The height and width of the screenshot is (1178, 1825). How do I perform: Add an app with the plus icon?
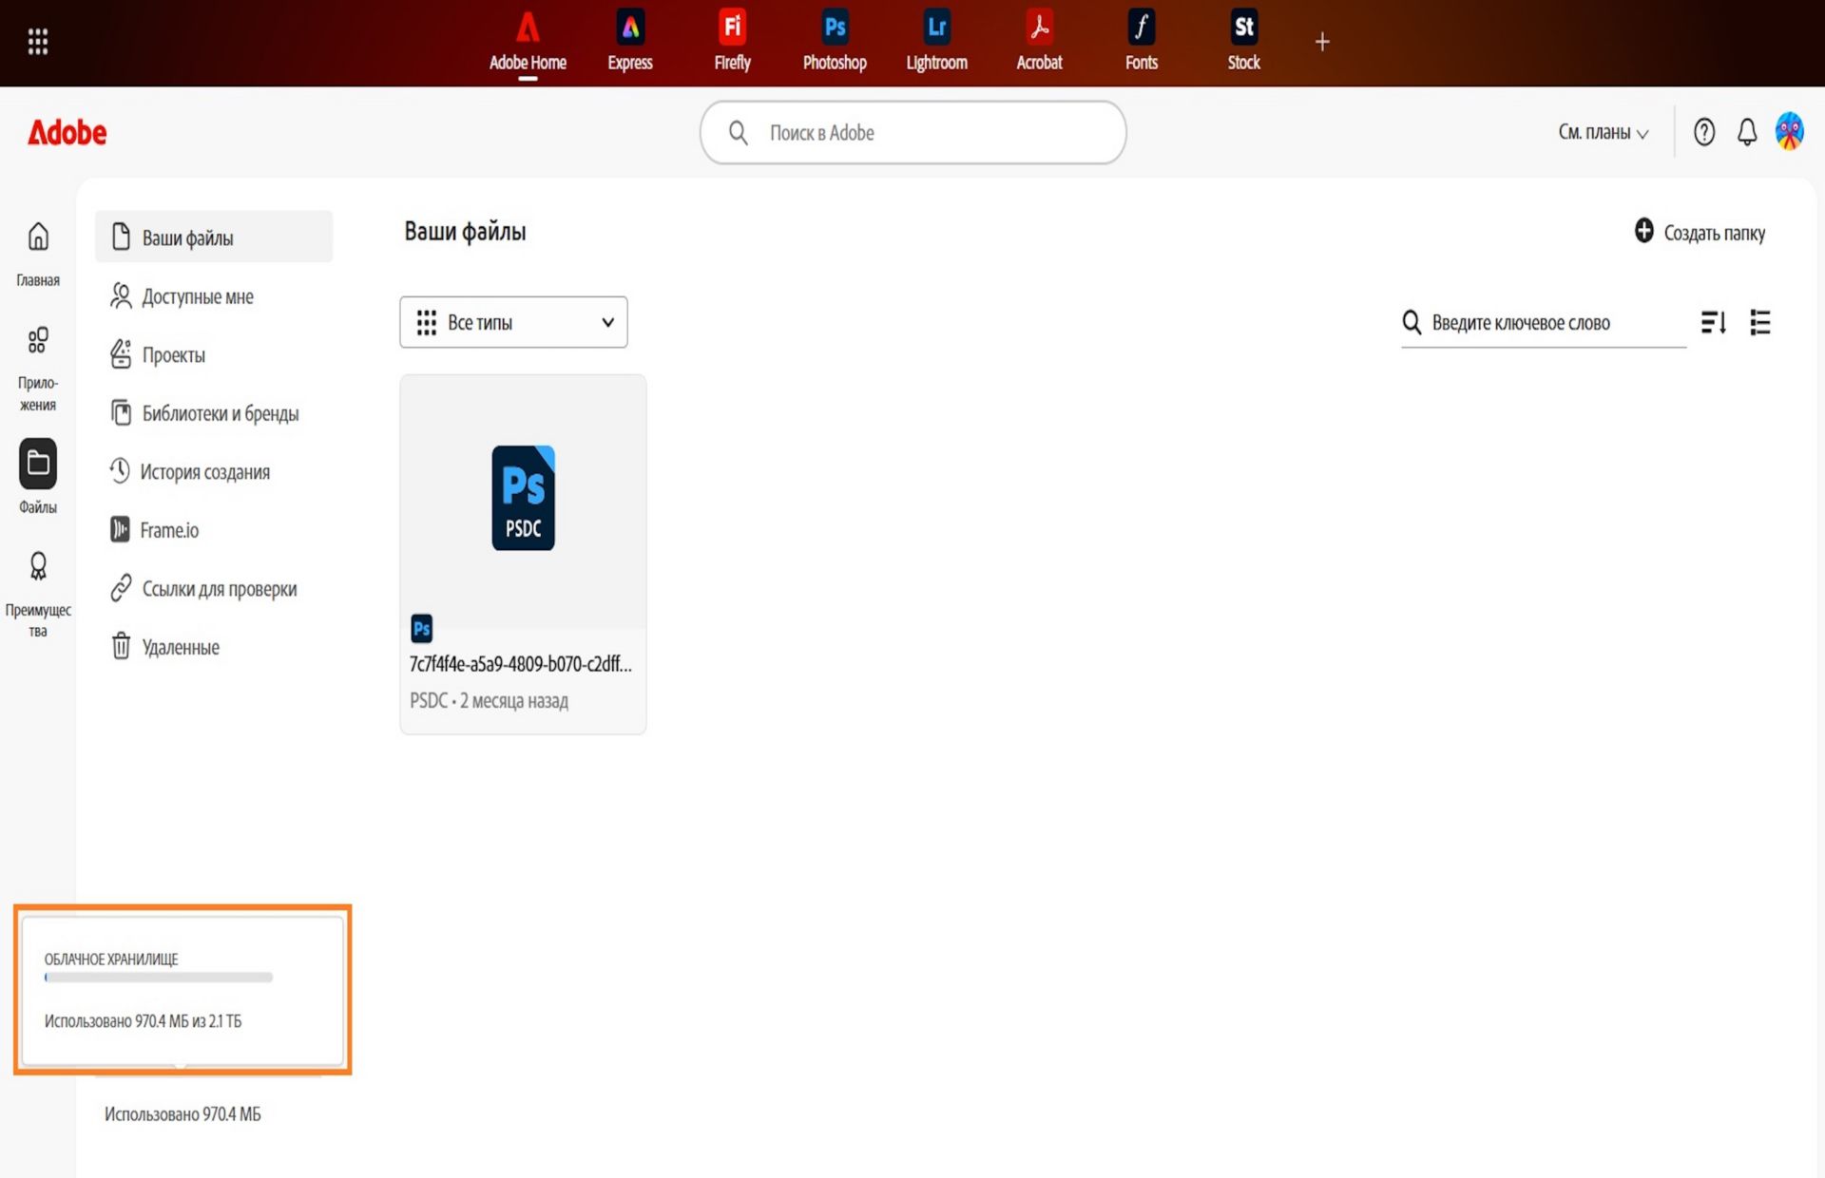click(1322, 42)
